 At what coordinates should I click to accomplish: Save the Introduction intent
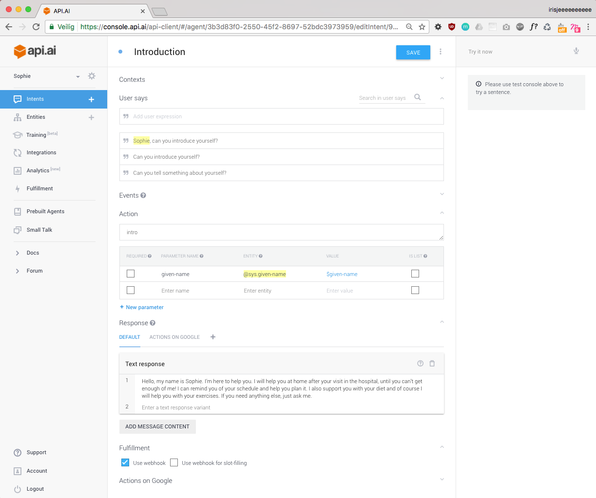coord(413,52)
